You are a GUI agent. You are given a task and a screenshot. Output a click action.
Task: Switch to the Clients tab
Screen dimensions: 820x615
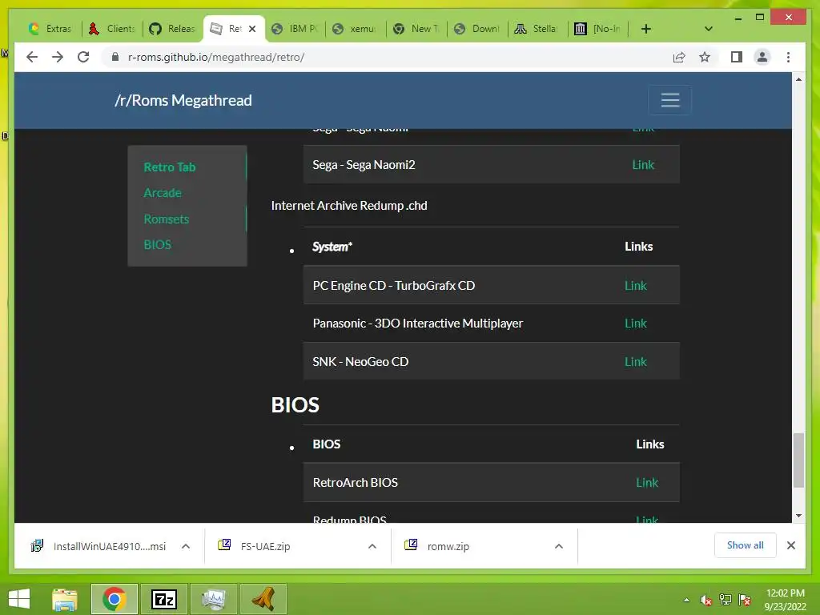(112, 29)
